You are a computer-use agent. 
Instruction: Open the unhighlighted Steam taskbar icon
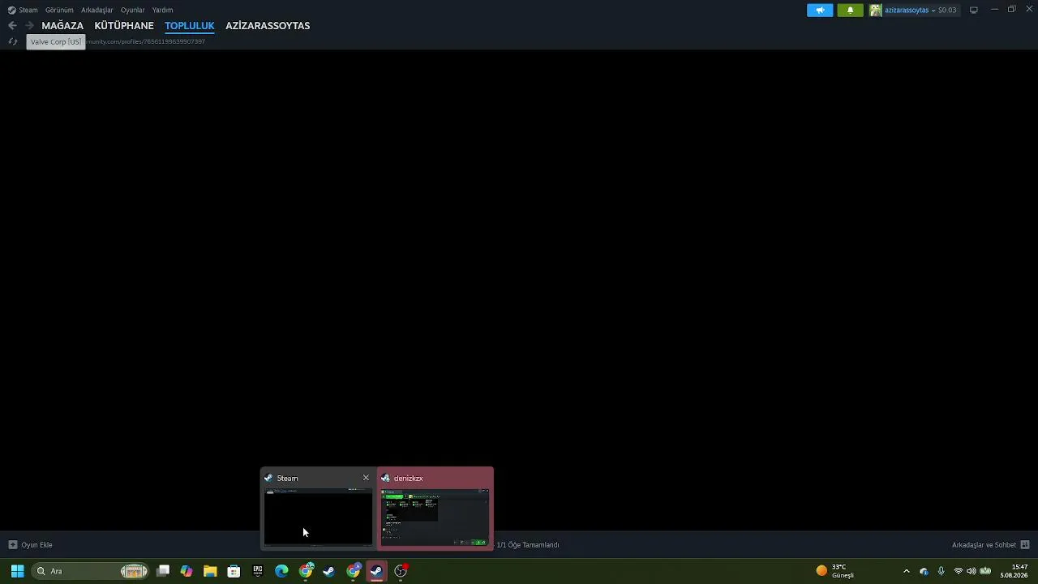(x=328, y=571)
